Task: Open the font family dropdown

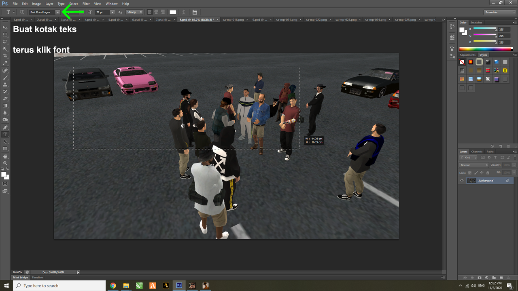Action: tap(57, 12)
